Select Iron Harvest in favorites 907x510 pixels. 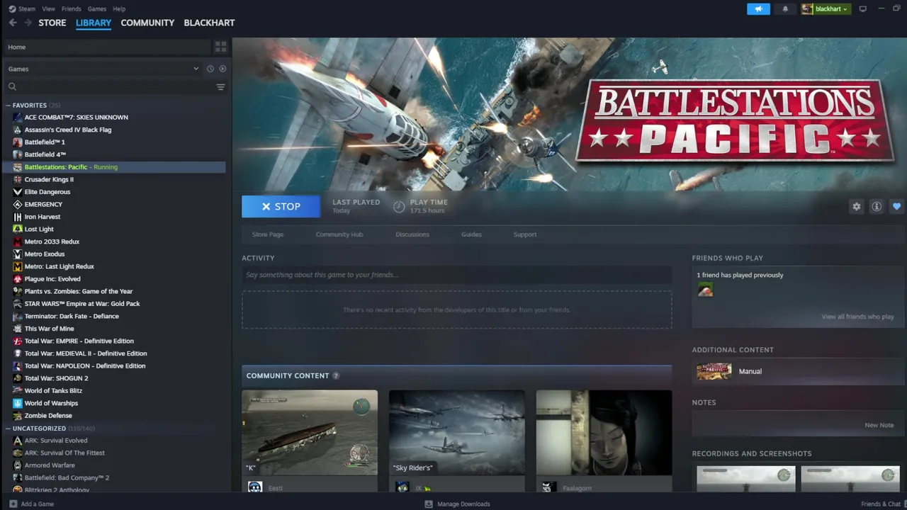tap(43, 217)
